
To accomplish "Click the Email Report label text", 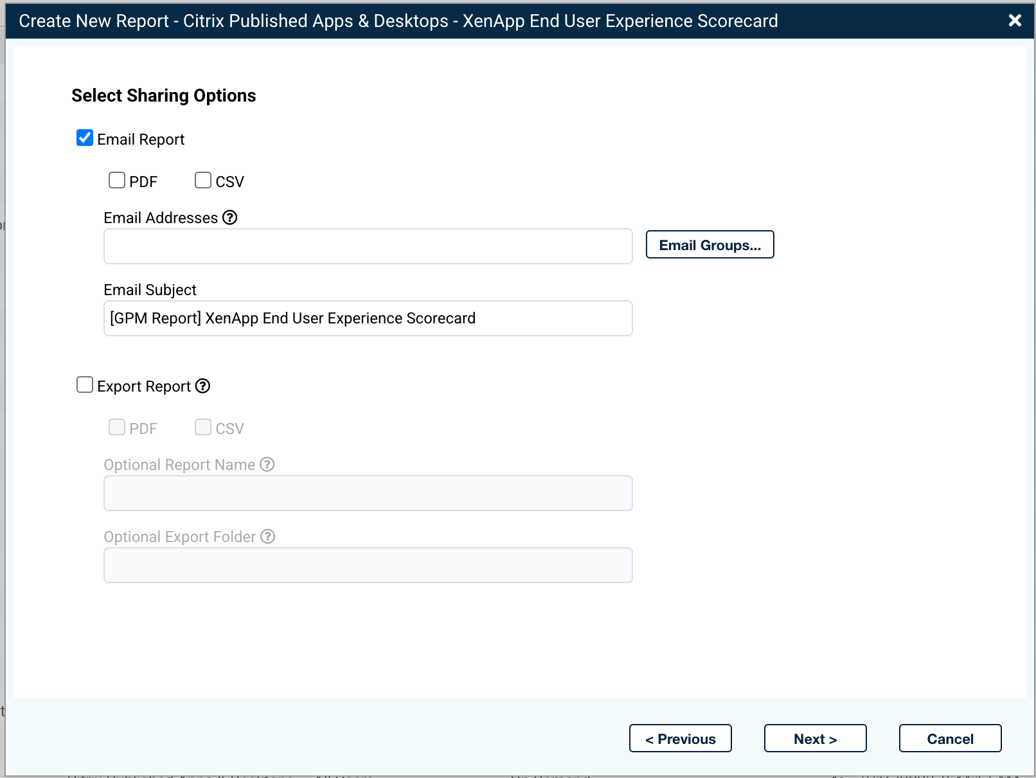I will click(141, 140).
